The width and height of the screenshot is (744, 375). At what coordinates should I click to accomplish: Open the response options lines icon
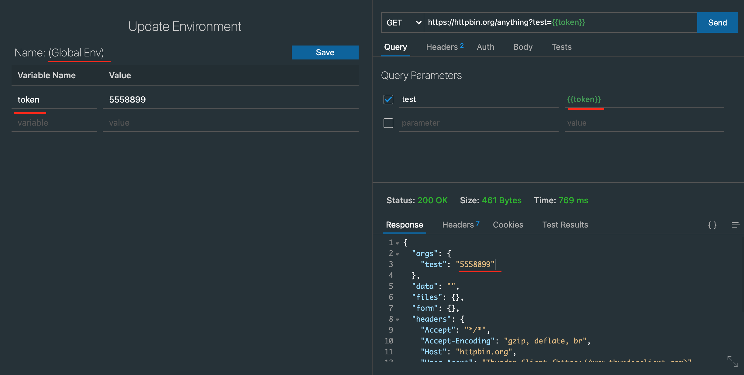point(735,225)
